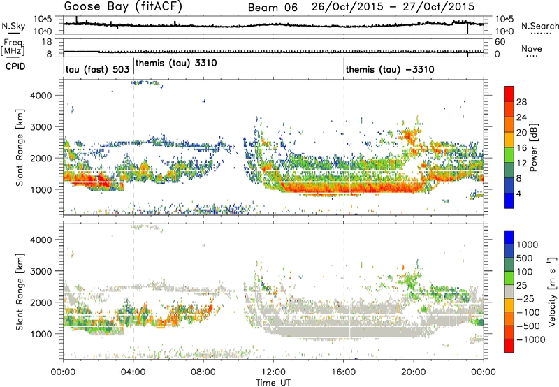Viewport: 559px width, 387px height.
Task: Click the '12:00' time axis tick label
Action: pyautogui.click(x=273, y=372)
